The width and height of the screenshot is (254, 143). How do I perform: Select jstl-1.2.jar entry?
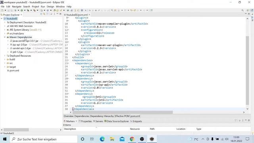17,52
